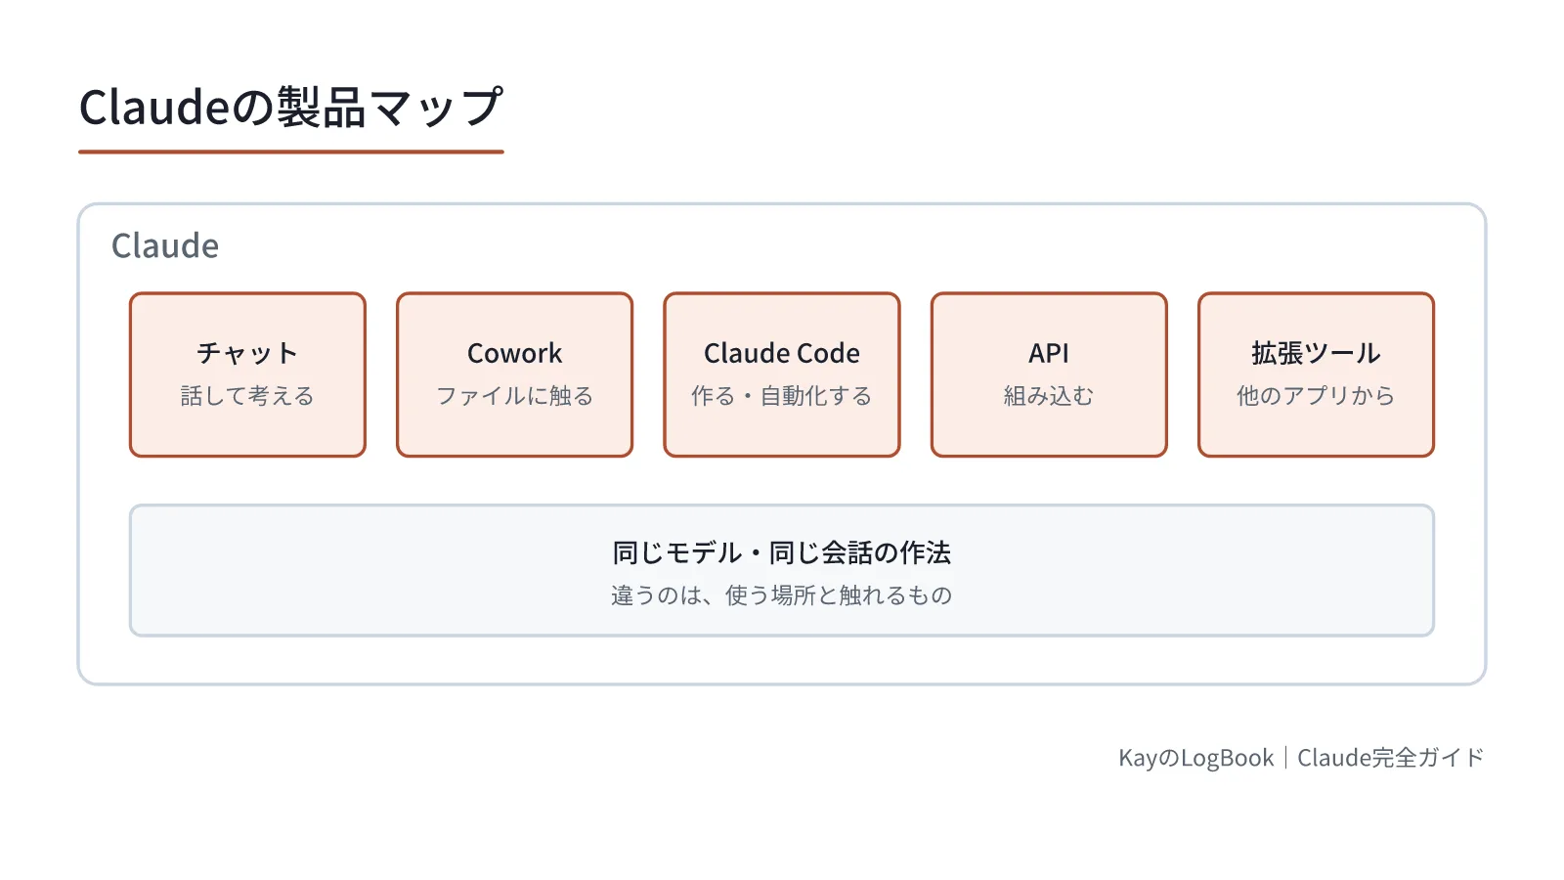
Task: Click the text 組み込む
Action: coord(1049,396)
